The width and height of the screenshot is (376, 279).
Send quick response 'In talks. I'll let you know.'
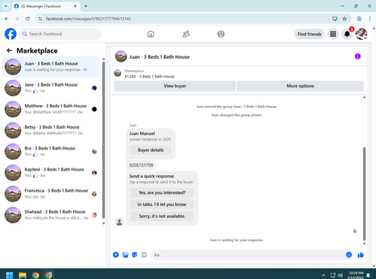click(x=162, y=205)
